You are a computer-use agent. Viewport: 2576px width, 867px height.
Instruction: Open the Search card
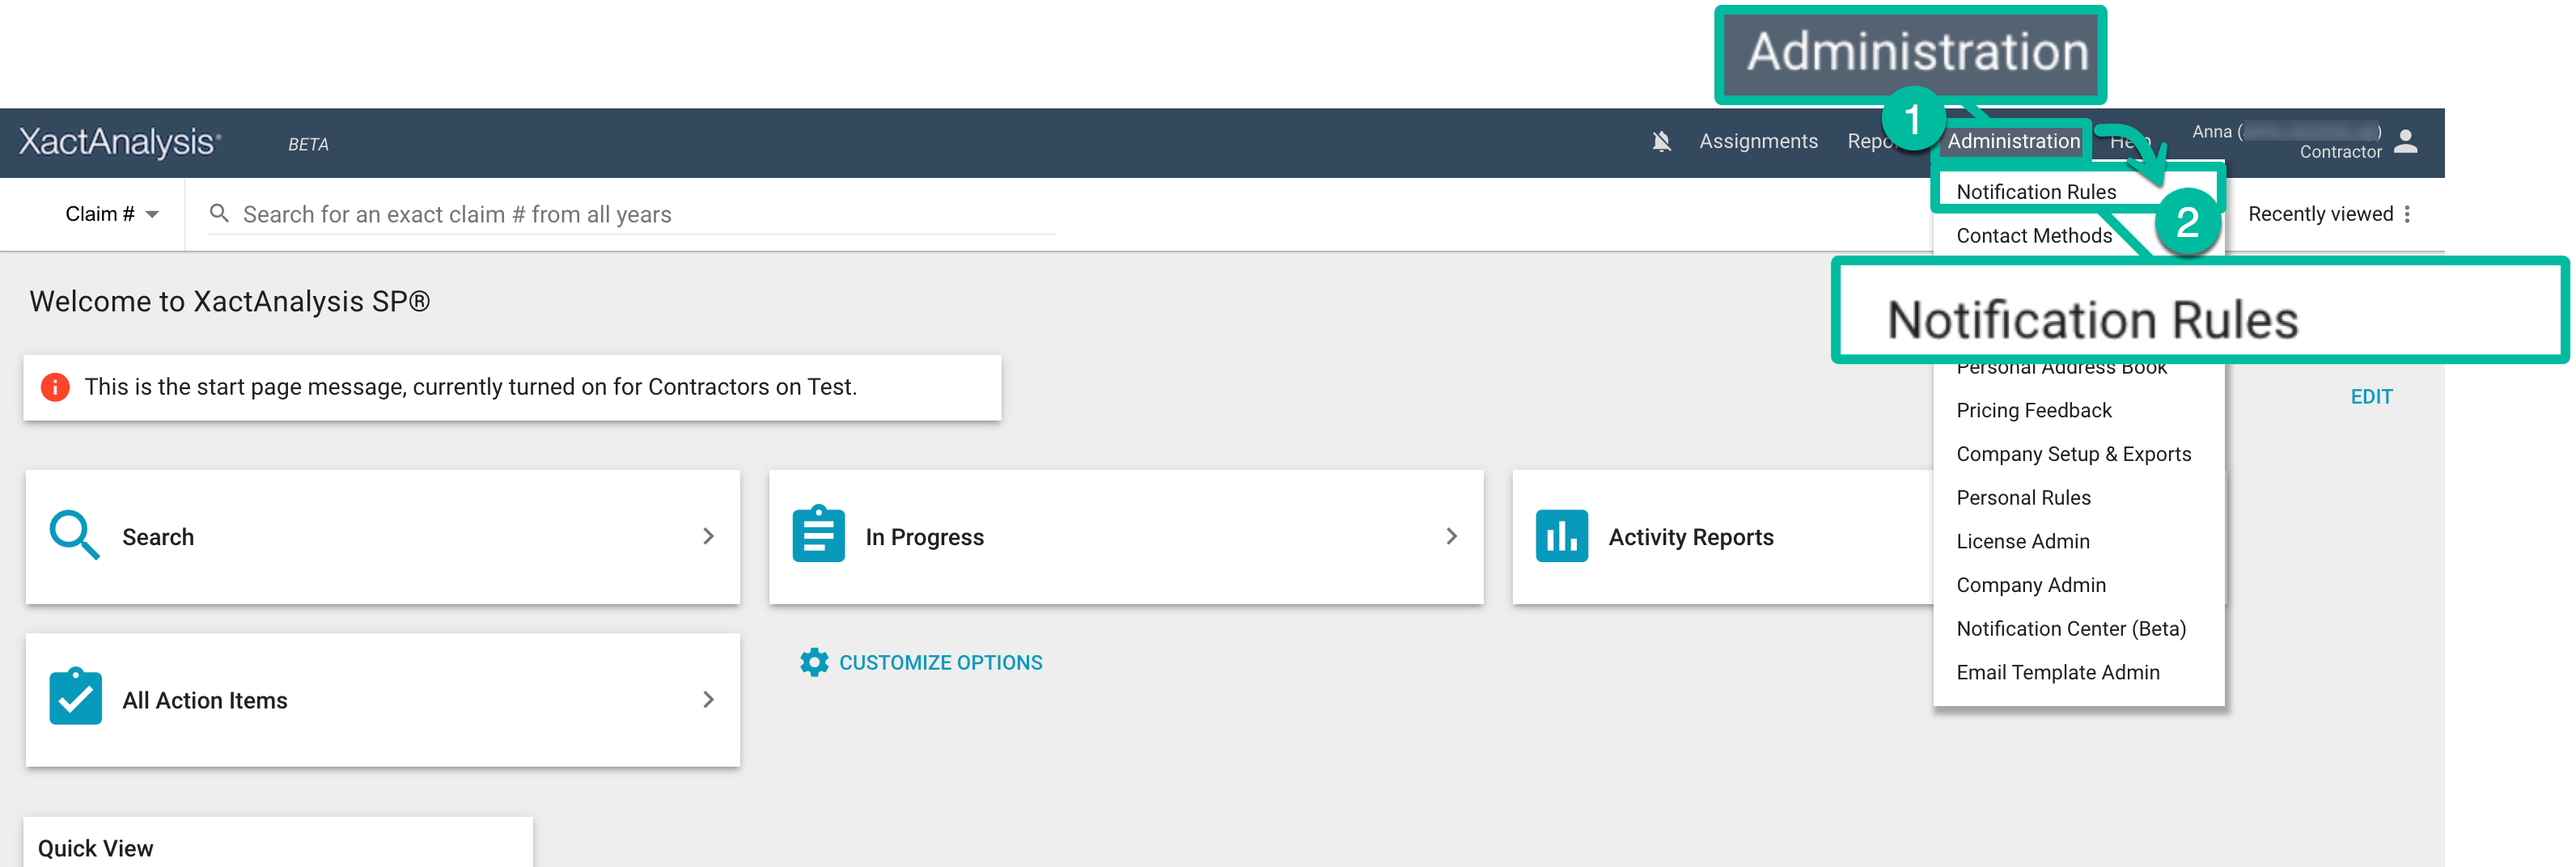(x=382, y=537)
